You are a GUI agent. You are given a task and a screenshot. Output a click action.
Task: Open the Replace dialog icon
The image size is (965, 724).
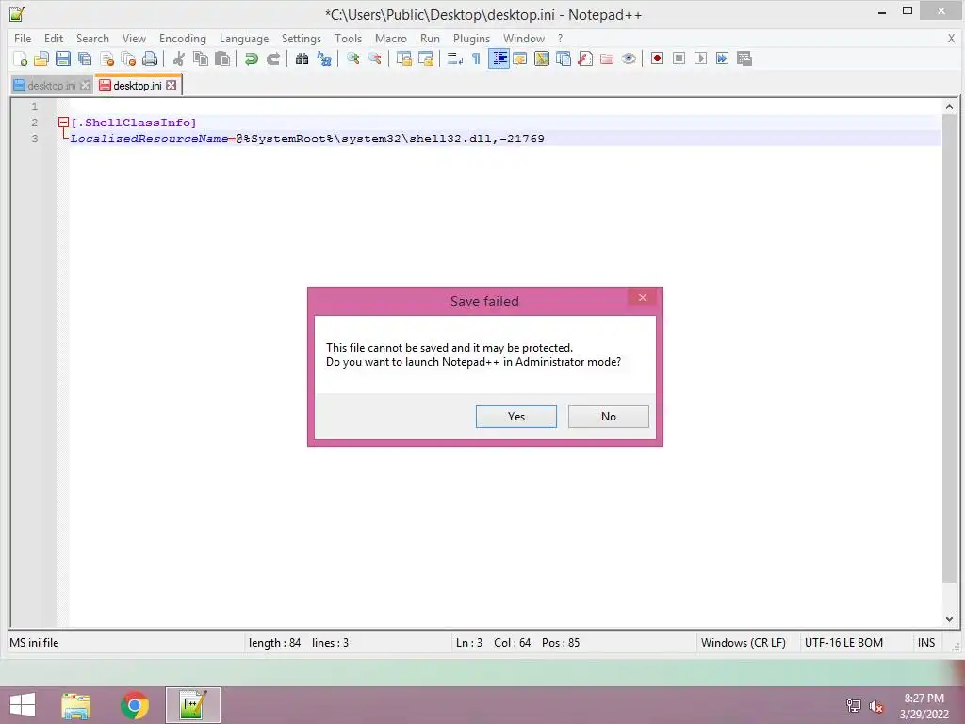pyautogui.click(x=324, y=58)
